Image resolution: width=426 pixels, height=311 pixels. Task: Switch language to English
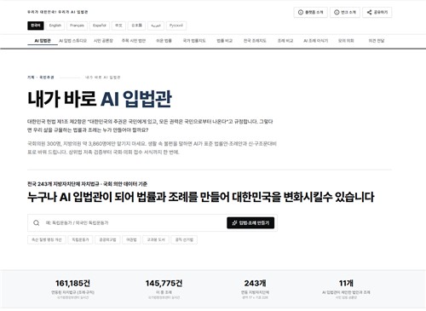tap(55, 26)
